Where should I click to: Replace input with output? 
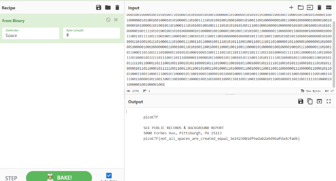pos(319,102)
